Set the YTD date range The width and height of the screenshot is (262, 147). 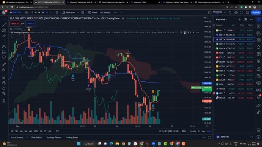[x=36, y=131]
